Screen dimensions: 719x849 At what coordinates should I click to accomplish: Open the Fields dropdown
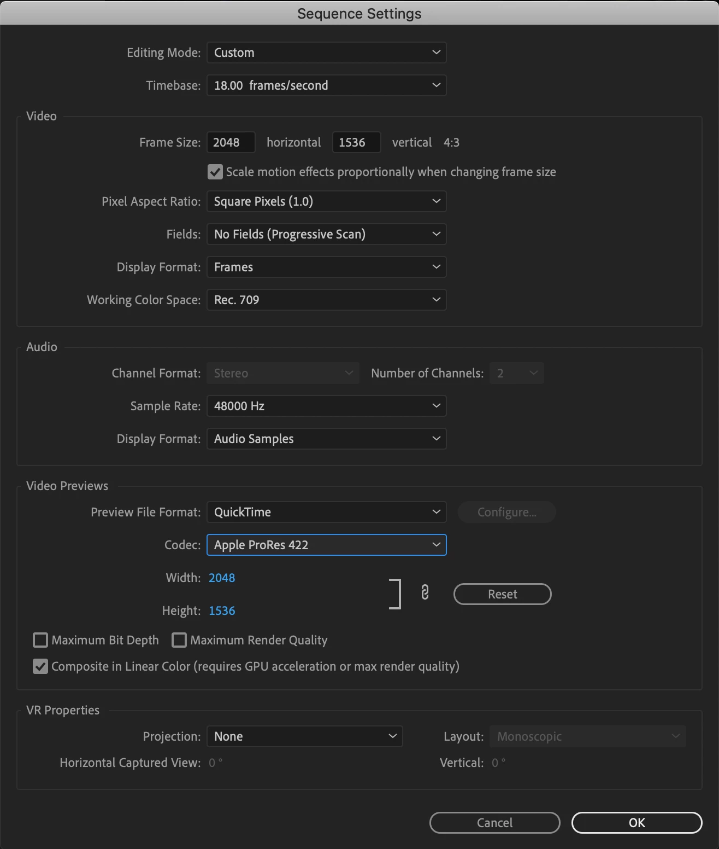(327, 234)
